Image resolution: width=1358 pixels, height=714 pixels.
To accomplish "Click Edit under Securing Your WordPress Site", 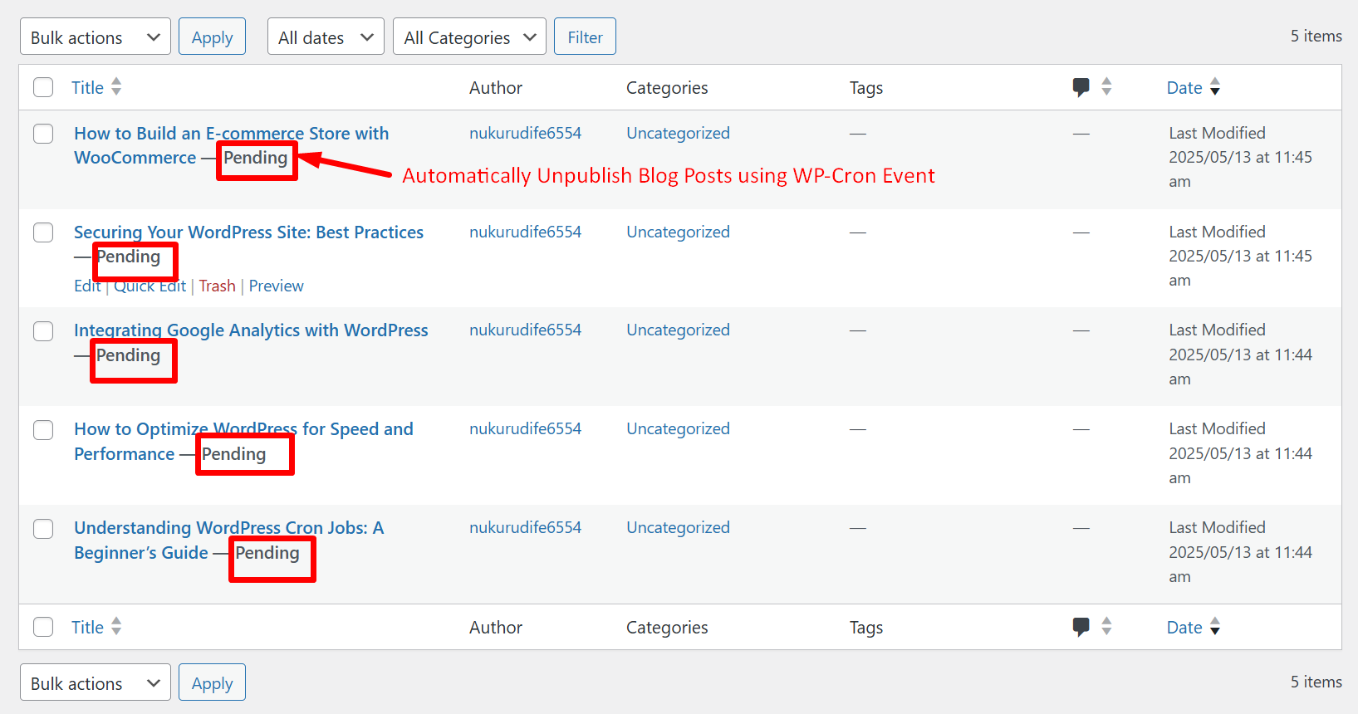I will (x=87, y=286).
